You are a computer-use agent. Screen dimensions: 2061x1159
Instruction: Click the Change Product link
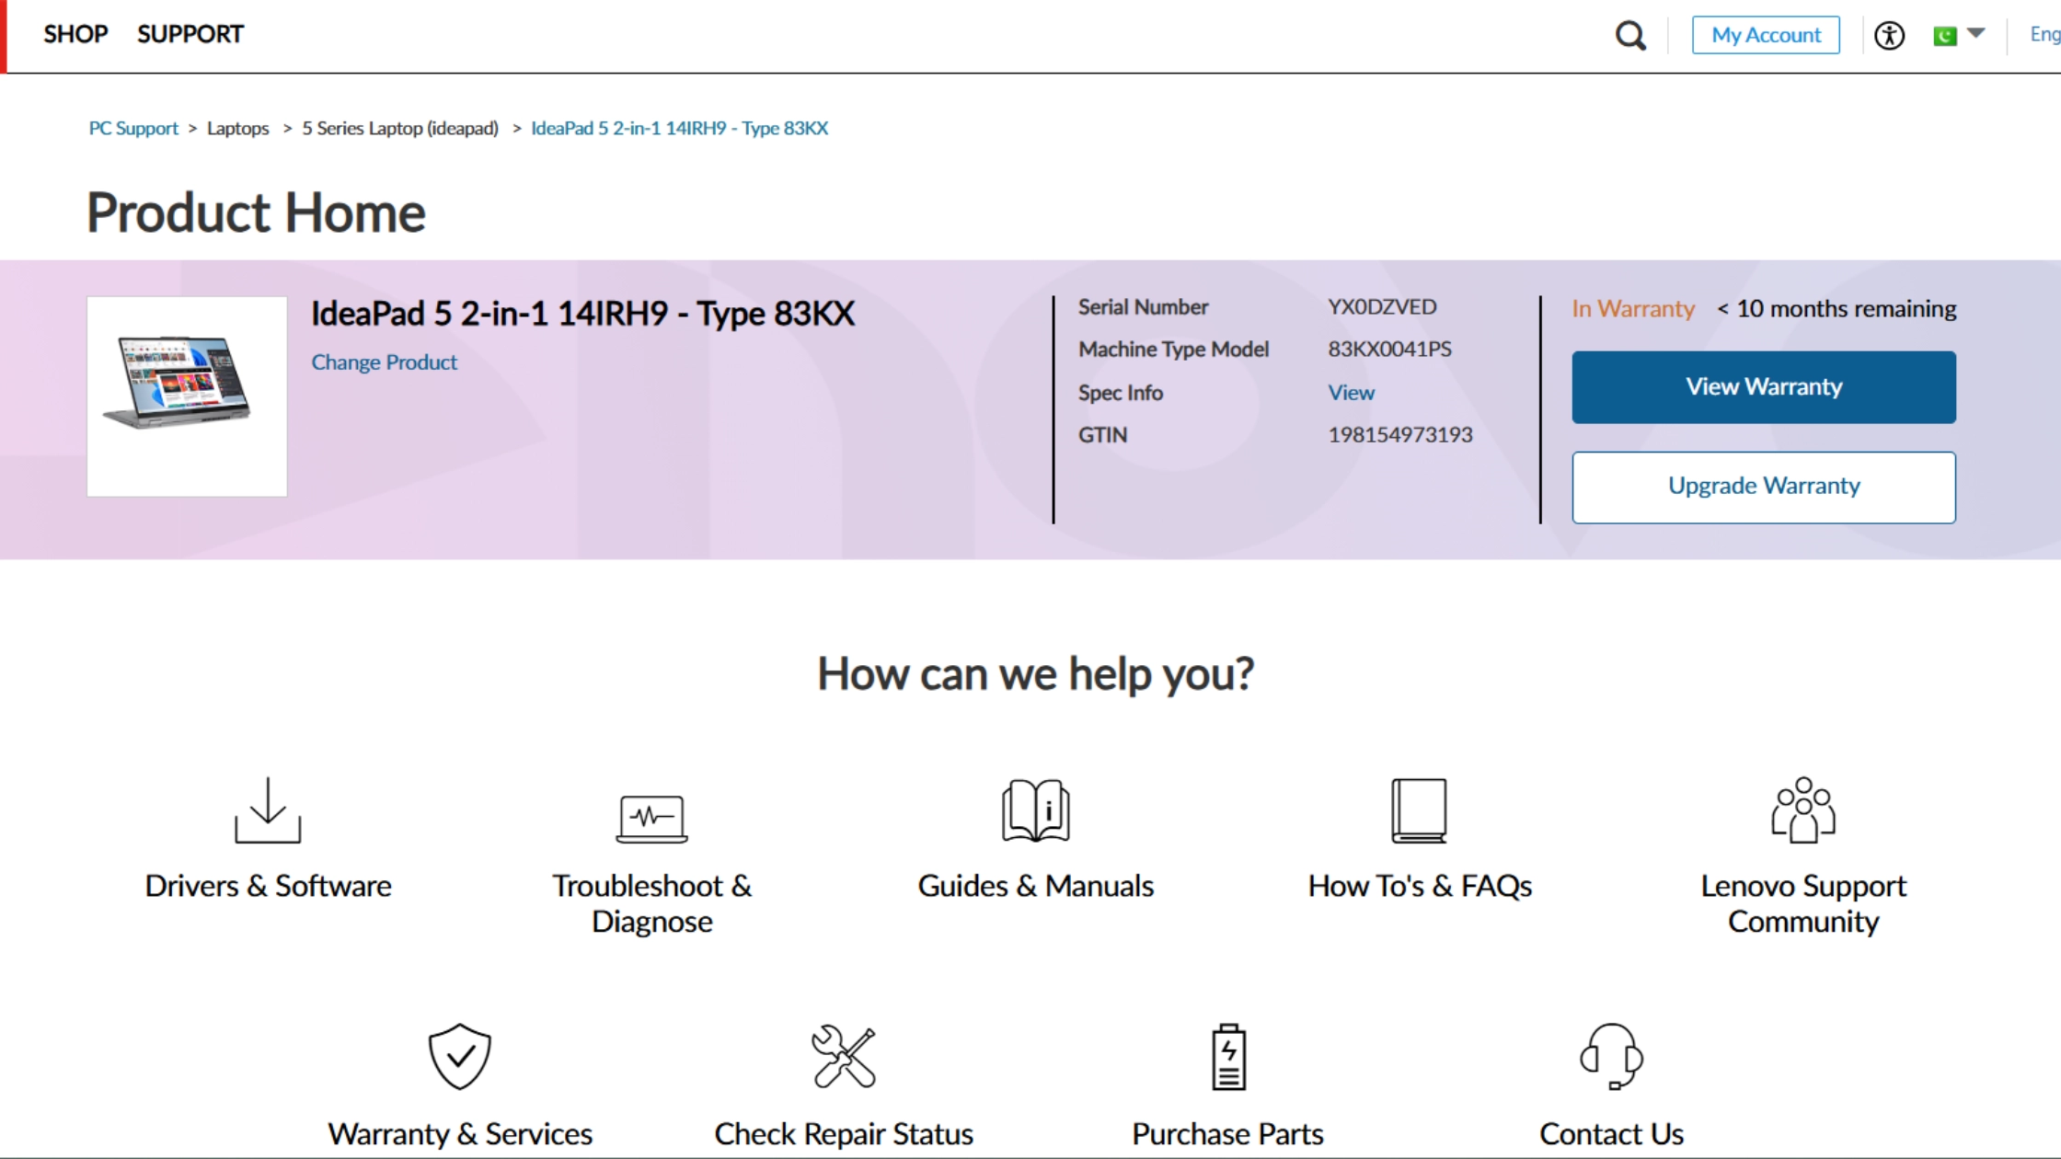[x=384, y=362]
